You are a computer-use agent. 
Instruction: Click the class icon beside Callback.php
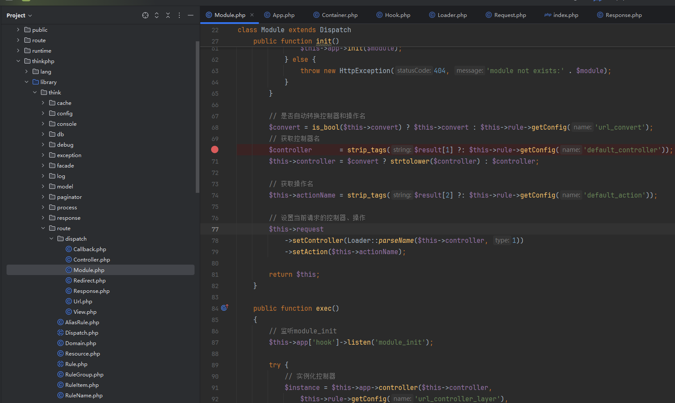69,249
